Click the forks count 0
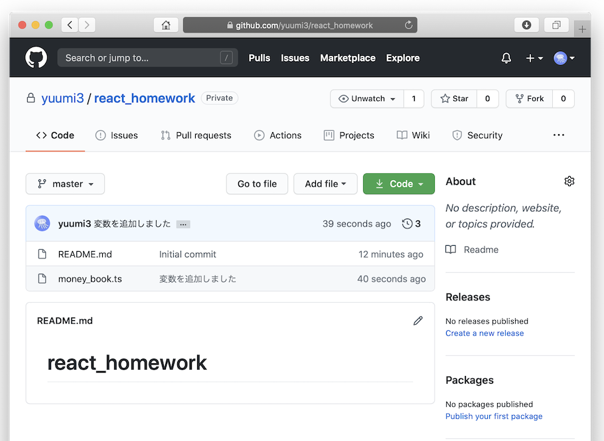This screenshot has height=441, width=604. [x=563, y=99]
